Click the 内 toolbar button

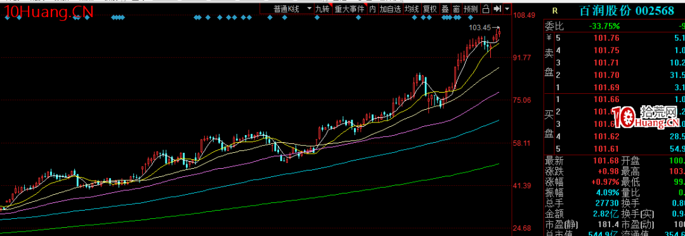coord(372,9)
